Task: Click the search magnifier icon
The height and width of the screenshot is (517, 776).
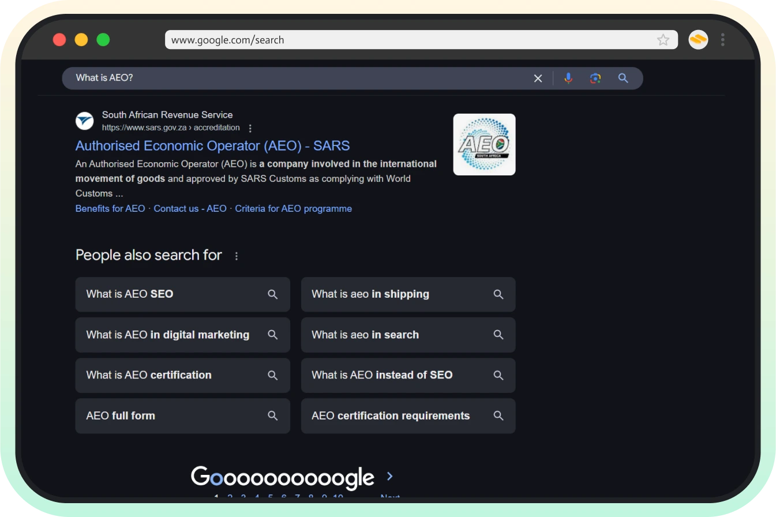Action: tap(623, 78)
